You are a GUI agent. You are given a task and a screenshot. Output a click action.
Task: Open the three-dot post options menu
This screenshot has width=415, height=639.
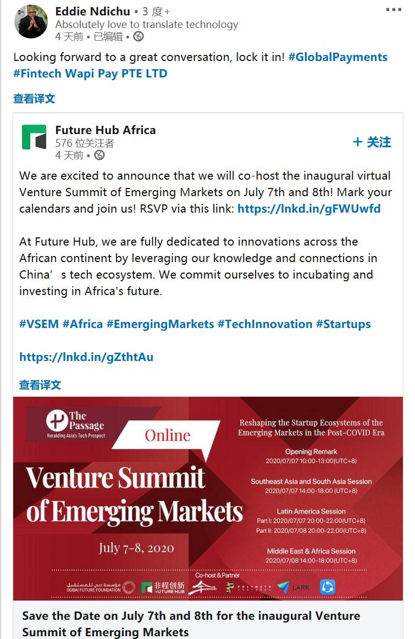click(x=394, y=10)
